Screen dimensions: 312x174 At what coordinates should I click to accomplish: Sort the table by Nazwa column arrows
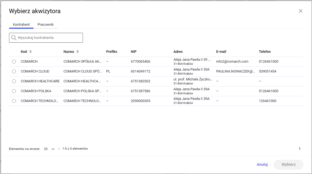pos(78,51)
